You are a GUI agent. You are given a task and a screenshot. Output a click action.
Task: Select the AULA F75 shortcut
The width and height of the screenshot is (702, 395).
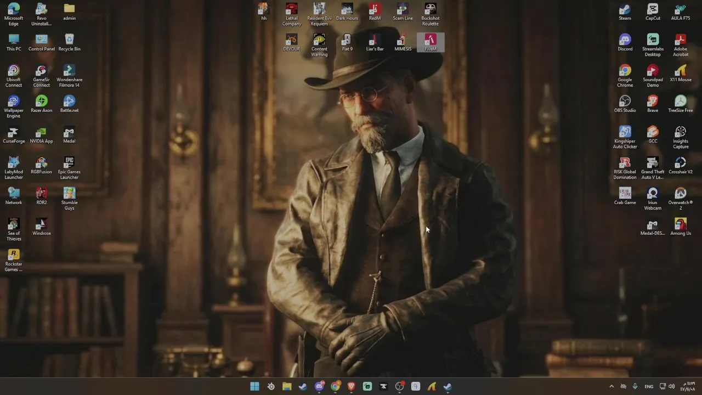tap(681, 12)
